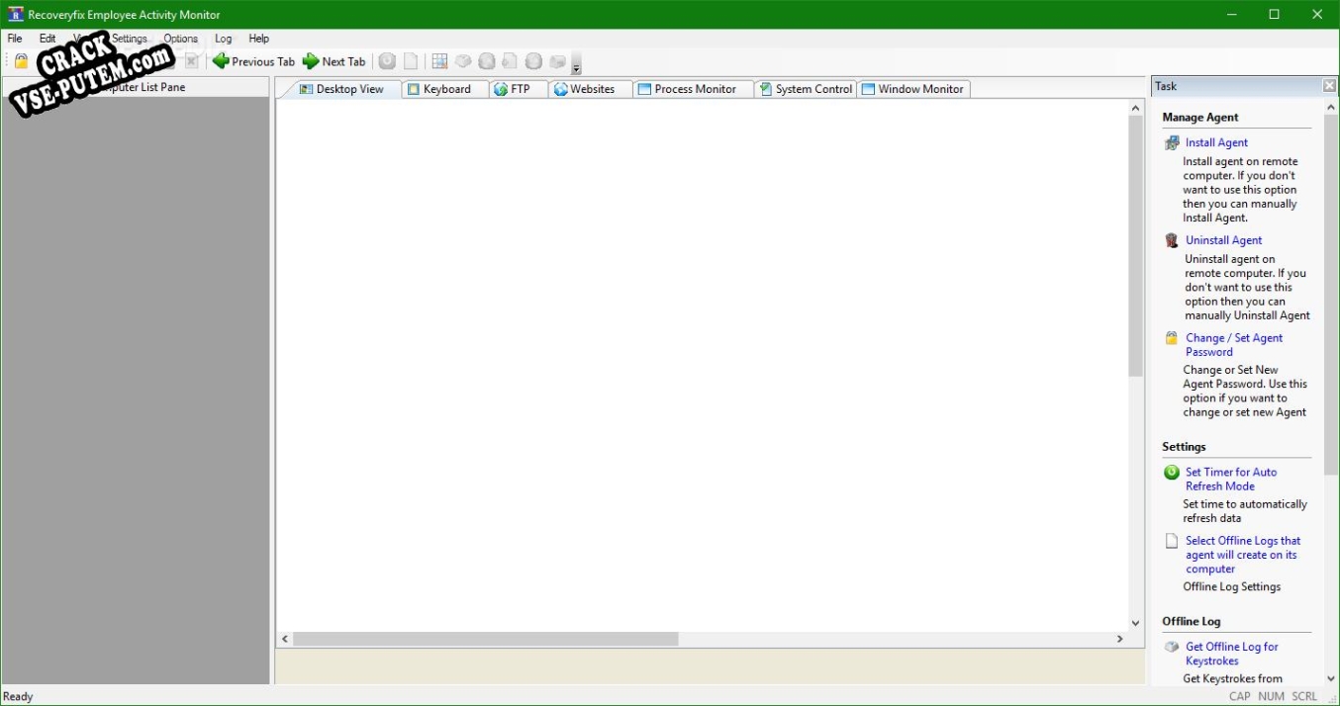
Task: Click the grid view toolbar icon
Action: click(440, 61)
